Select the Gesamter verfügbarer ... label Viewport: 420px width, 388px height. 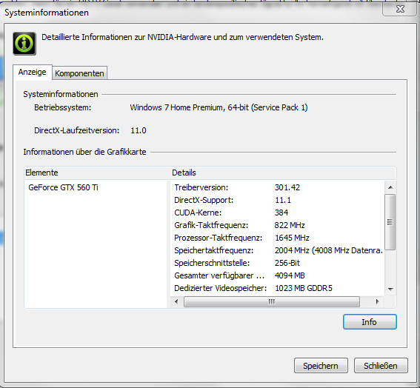219,275
